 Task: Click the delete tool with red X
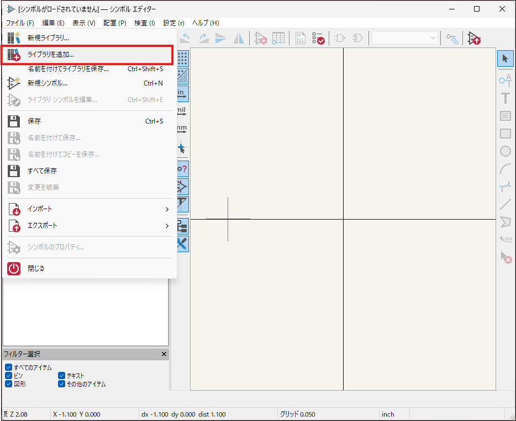coord(505,257)
